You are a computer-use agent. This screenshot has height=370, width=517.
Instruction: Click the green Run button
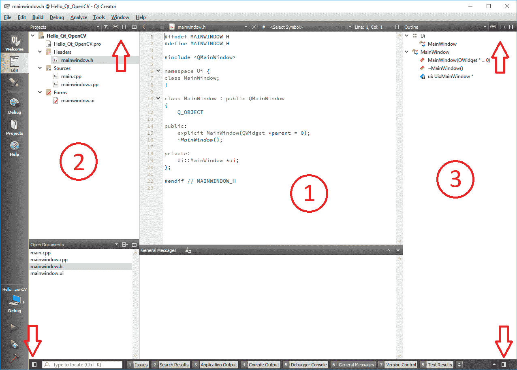(15, 328)
